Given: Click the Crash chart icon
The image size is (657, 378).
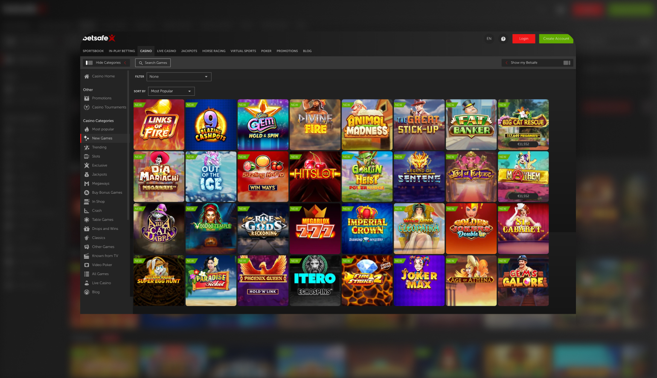Looking at the screenshot, I should tap(87, 211).
